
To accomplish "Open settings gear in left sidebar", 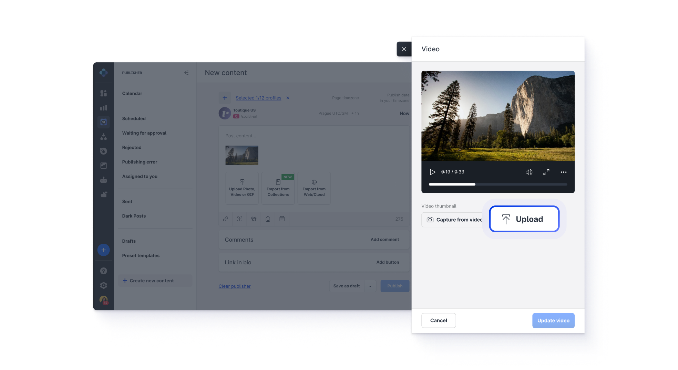I will tap(103, 285).
